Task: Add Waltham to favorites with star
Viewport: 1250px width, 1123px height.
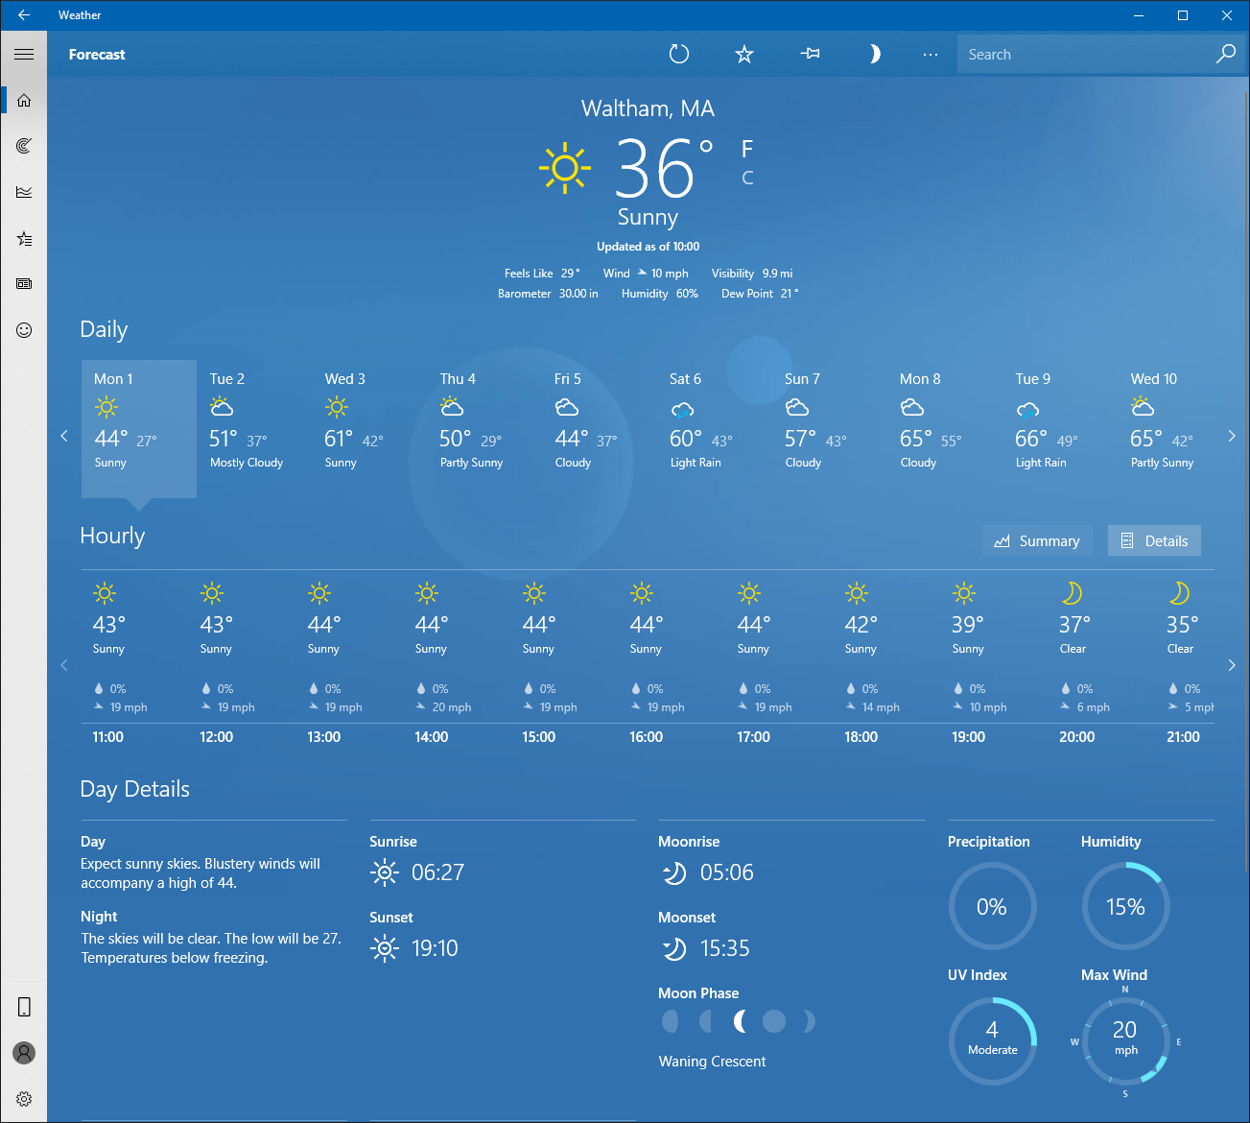Action: pos(744,55)
